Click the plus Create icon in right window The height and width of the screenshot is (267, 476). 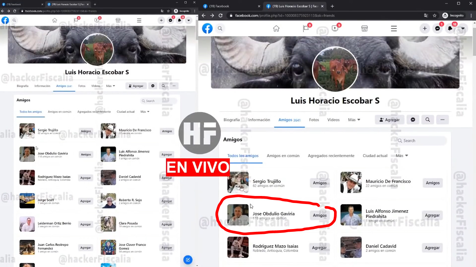point(425,29)
